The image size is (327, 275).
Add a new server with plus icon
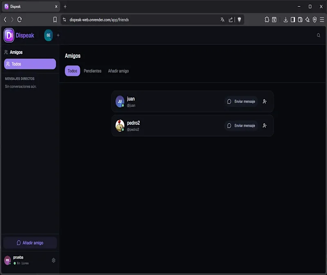58,35
